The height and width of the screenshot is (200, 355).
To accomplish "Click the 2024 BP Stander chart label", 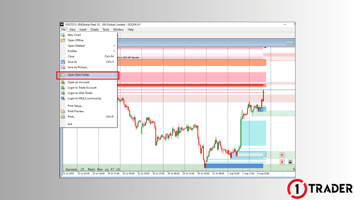I will [129, 57].
